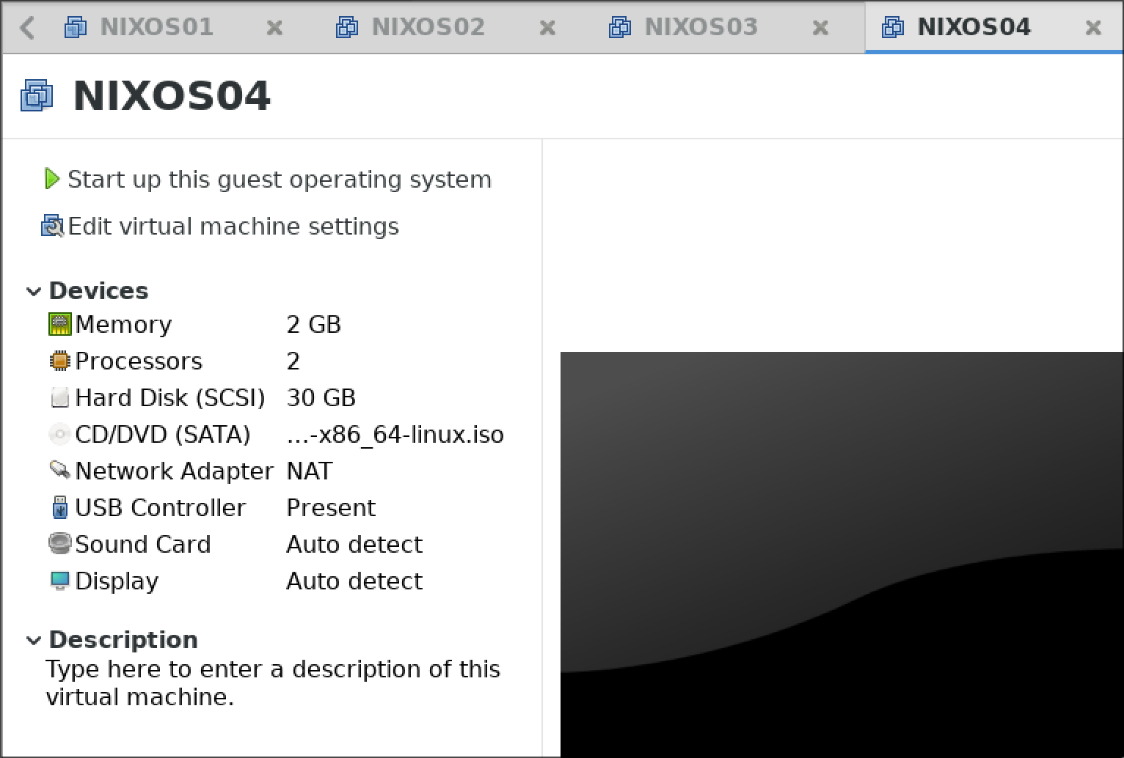This screenshot has width=1124, height=758.
Task: Open the Processors device entry
Action: [x=139, y=361]
